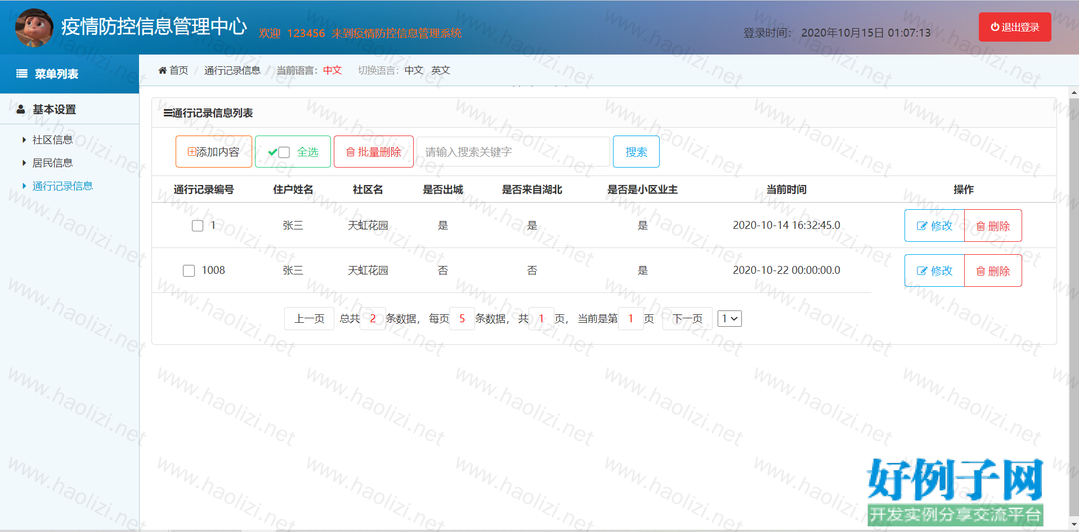Viewport: 1079px width, 532px height.
Task: Click the user avatar in the header
Action: (x=34, y=28)
